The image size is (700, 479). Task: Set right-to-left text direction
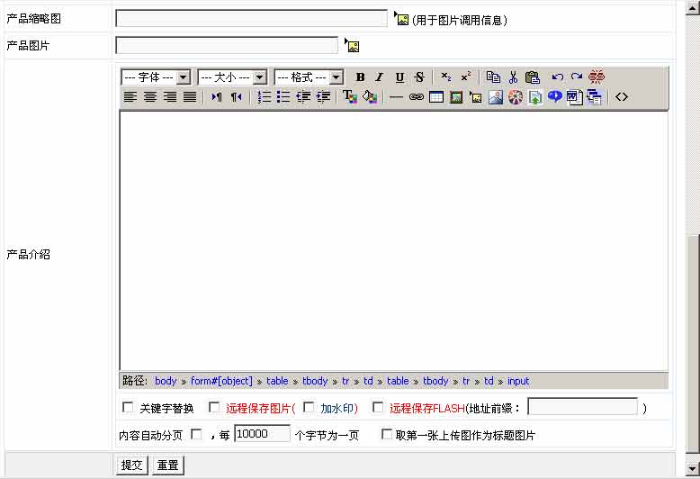(x=236, y=96)
